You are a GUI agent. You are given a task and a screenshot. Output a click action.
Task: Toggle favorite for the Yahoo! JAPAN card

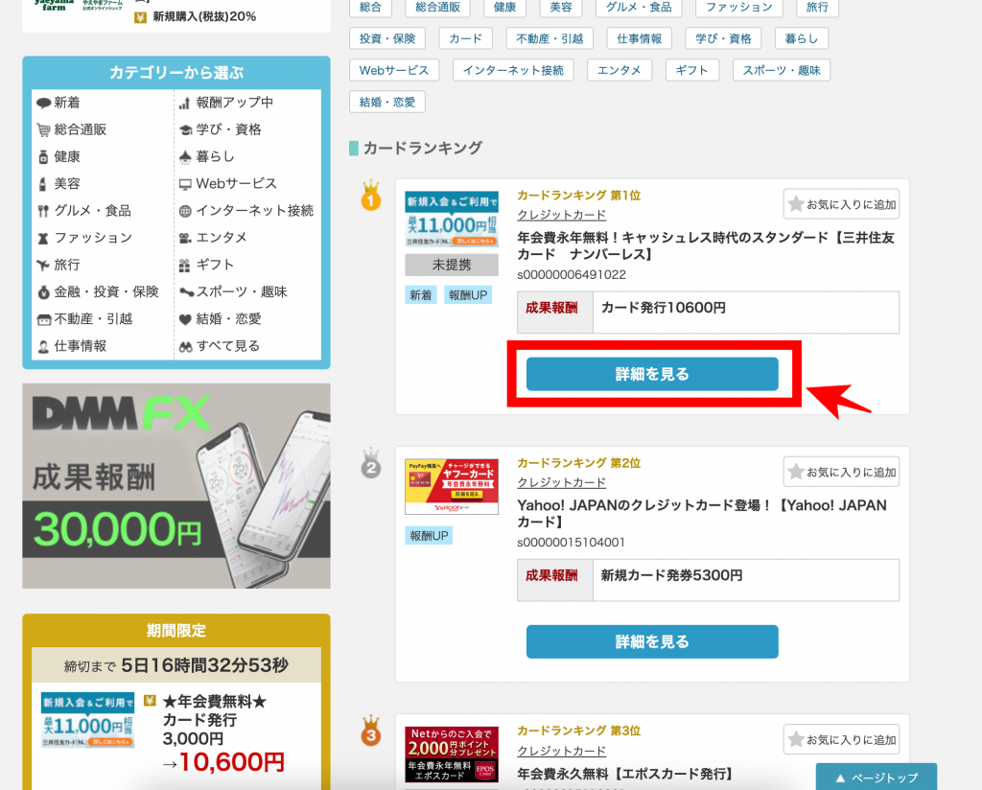click(x=841, y=472)
